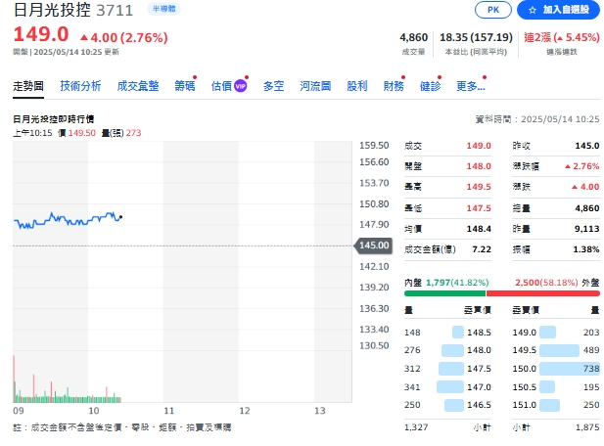Click the bid price 146.5 row
This screenshot has height=446, width=604.
(447, 405)
